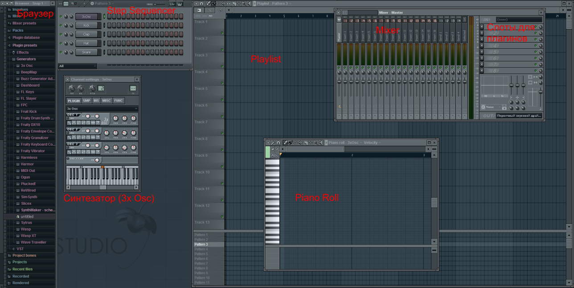Select the pencil tool in Piano roll toolbar

(x=285, y=142)
